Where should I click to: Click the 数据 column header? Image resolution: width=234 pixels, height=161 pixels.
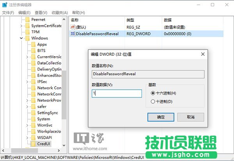[x=193, y=20]
